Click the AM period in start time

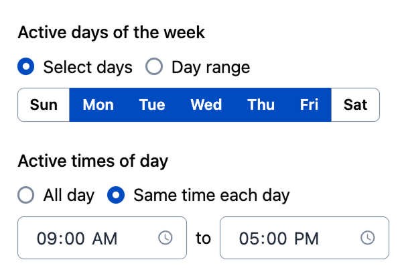click(105, 238)
